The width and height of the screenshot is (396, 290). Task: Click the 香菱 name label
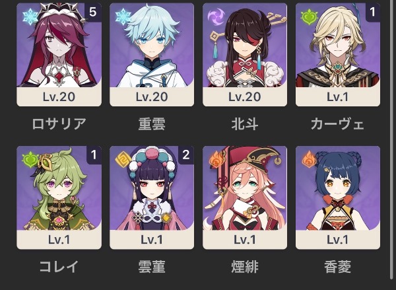(338, 267)
